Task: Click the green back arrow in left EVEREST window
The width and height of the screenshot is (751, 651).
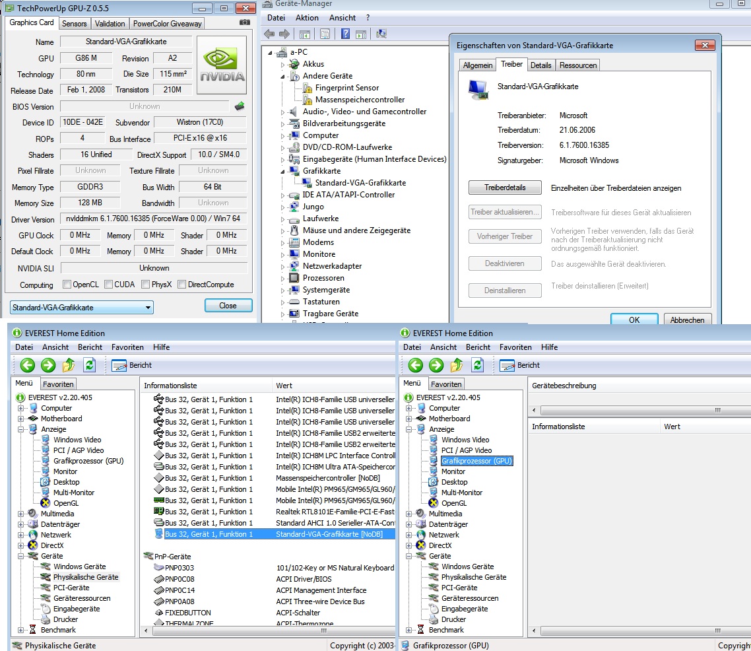Action: point(27,366)
